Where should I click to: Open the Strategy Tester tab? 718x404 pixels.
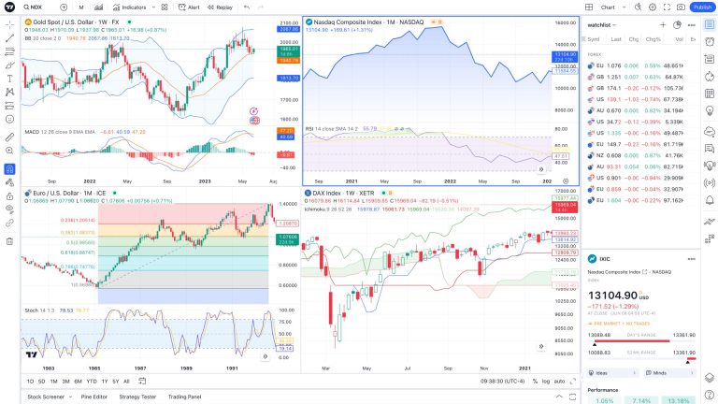click(x=137, y=397)
